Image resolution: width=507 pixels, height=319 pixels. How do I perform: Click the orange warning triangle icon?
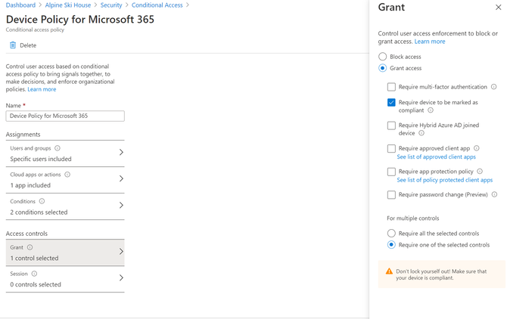point(389,271)
